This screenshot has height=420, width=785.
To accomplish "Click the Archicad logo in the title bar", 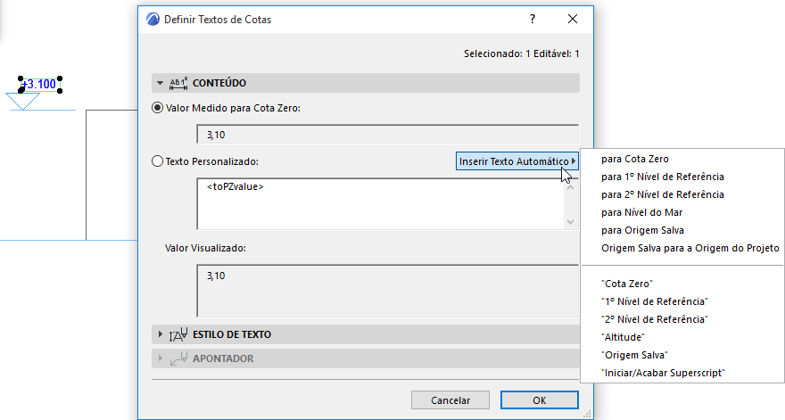I will (153, 19).
